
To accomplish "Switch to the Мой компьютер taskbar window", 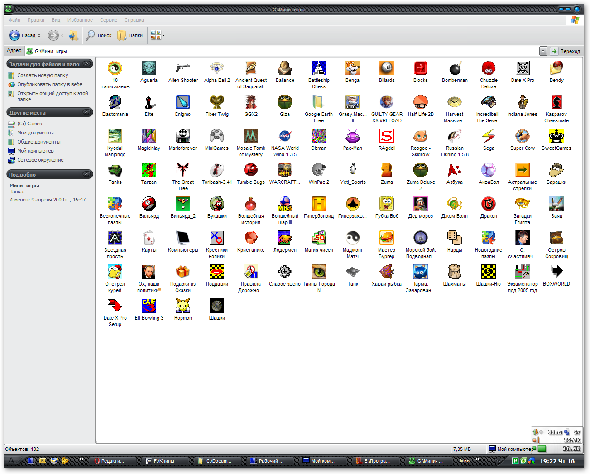I will pos(323,460).
